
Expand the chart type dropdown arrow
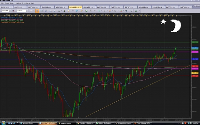[16, 11]
